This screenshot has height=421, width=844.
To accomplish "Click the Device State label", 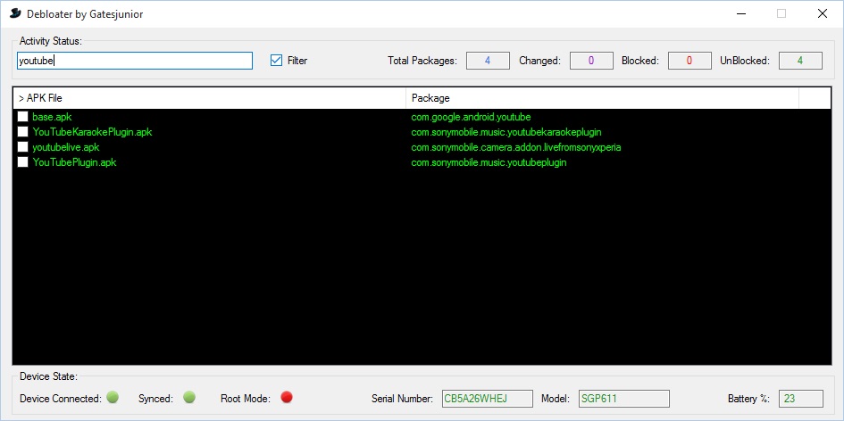I will 48,376.
